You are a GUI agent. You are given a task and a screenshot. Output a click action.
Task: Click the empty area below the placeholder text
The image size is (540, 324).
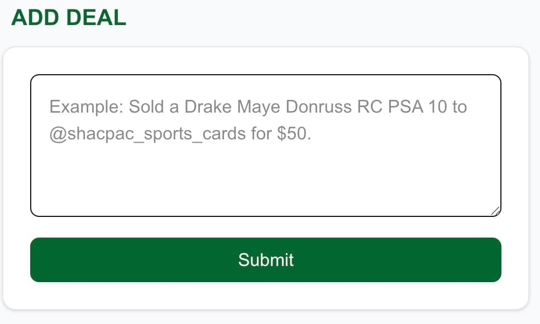[265, 184]
